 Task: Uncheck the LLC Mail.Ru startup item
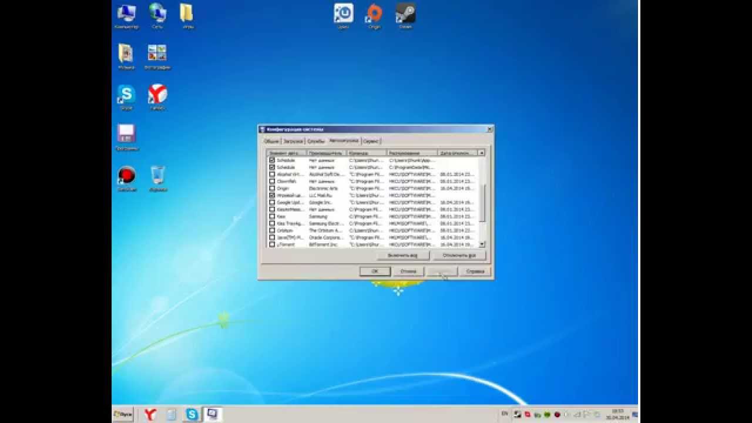[x=272, y=196]
